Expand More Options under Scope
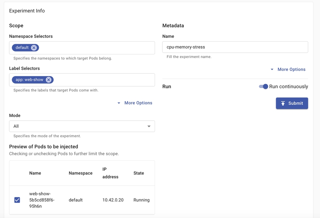 pyautogui.click(x=135, y=103)
